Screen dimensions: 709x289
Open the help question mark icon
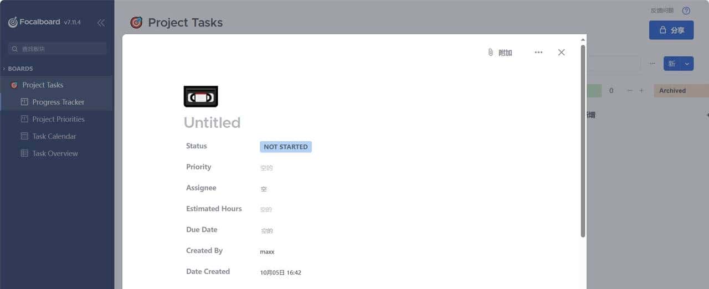[x=686, y=11]
